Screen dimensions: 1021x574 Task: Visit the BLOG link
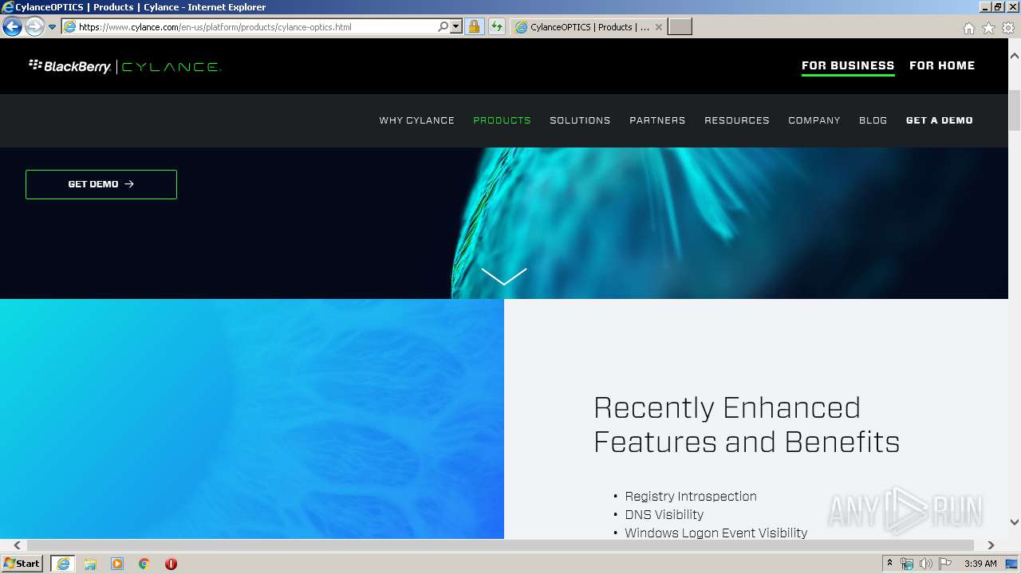point(873,120)
